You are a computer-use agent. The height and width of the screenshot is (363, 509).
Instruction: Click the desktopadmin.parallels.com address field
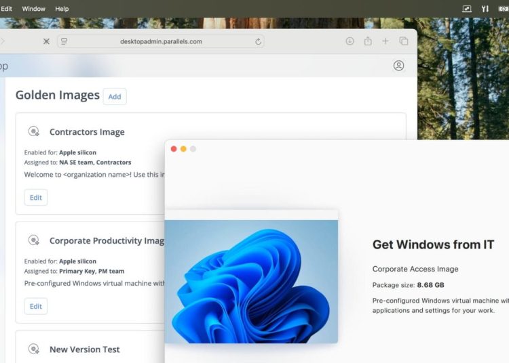tap(161, 41)
